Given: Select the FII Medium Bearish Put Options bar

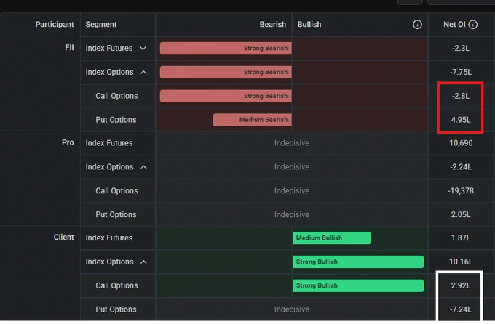Looking at the screenshot, I should click(253, 120).
